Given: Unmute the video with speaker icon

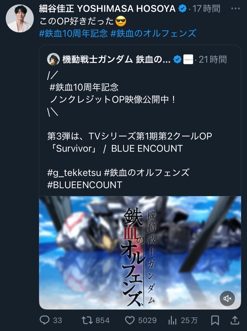Looking at the screenshot, I should click(x=227, y=298).
